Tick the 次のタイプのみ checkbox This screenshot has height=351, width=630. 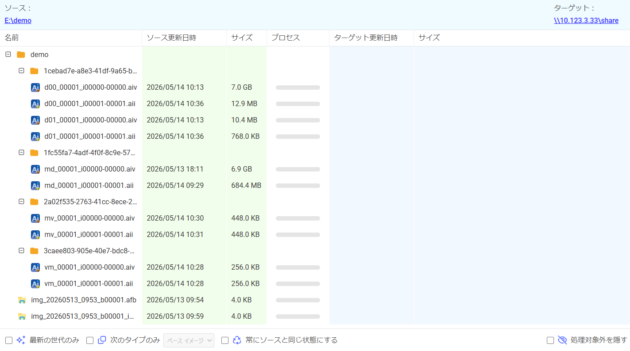(x=90, y=340)
